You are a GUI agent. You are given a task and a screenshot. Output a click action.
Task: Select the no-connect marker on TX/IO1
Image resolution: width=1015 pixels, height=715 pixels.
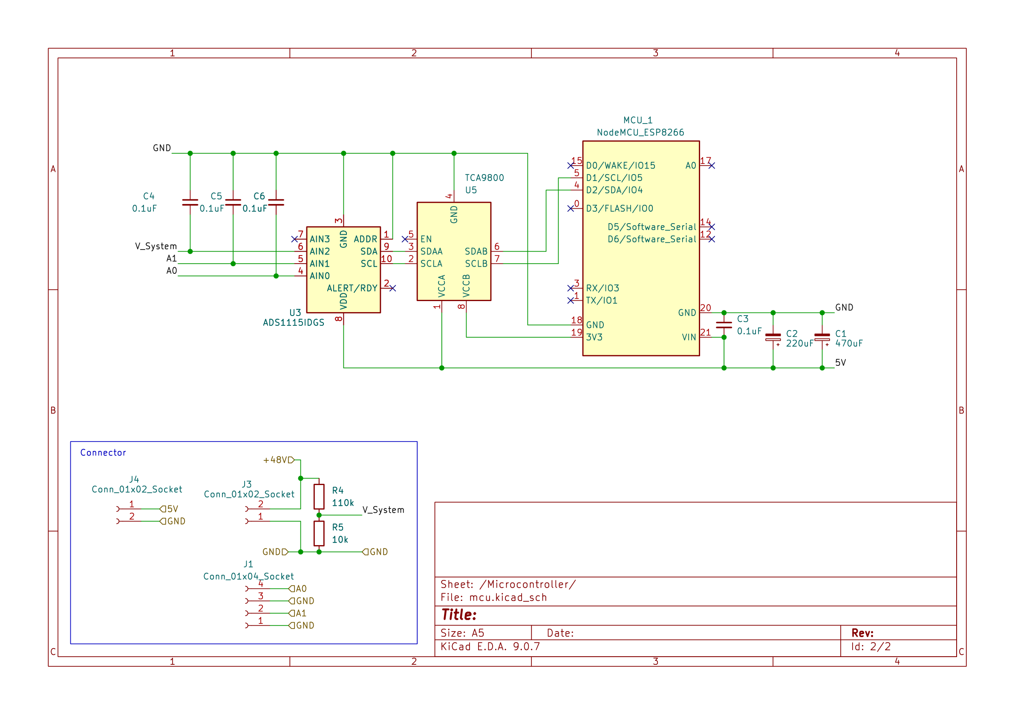571,301
